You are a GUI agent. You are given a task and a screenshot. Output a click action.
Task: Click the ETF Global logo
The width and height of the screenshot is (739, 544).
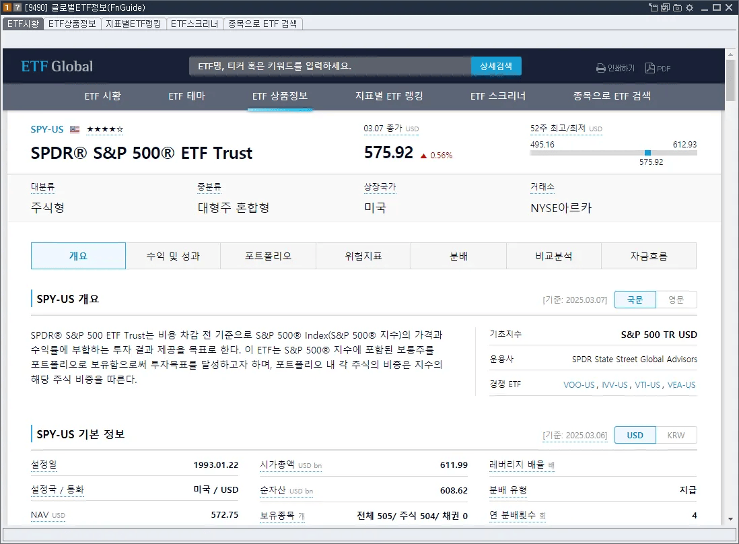point(57,67)
